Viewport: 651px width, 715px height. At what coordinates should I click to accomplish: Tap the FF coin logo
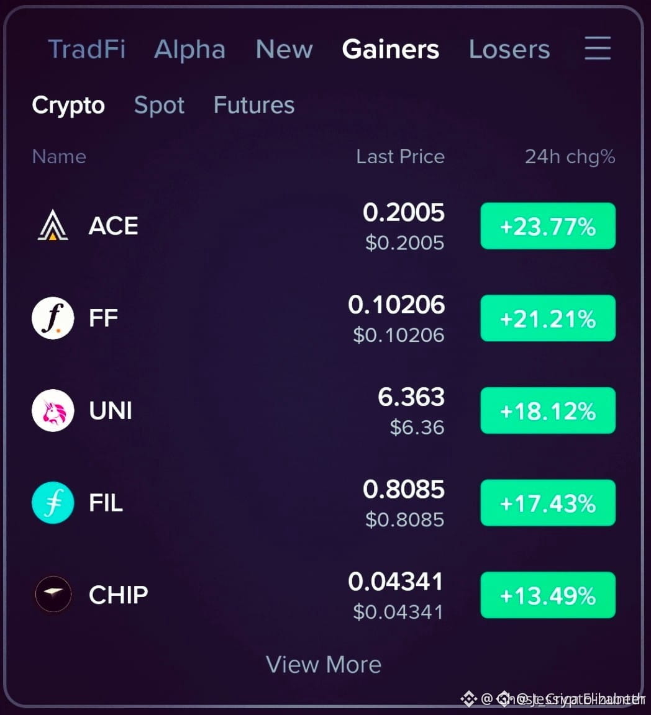pos(53,318)
